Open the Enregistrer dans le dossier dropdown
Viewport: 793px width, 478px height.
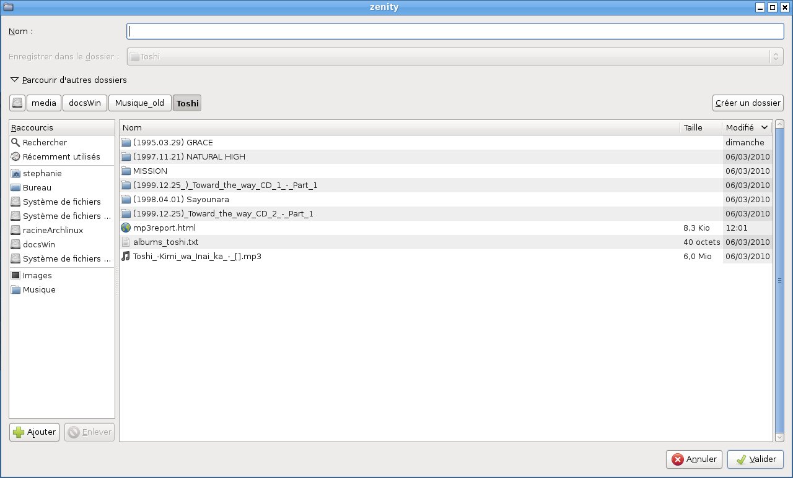455,57
